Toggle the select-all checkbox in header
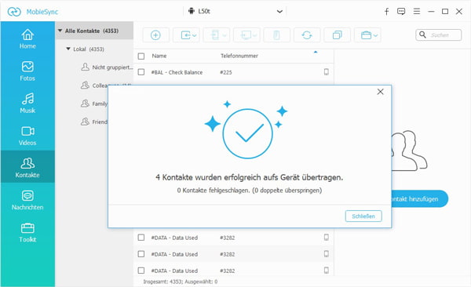 coord(141,56)
